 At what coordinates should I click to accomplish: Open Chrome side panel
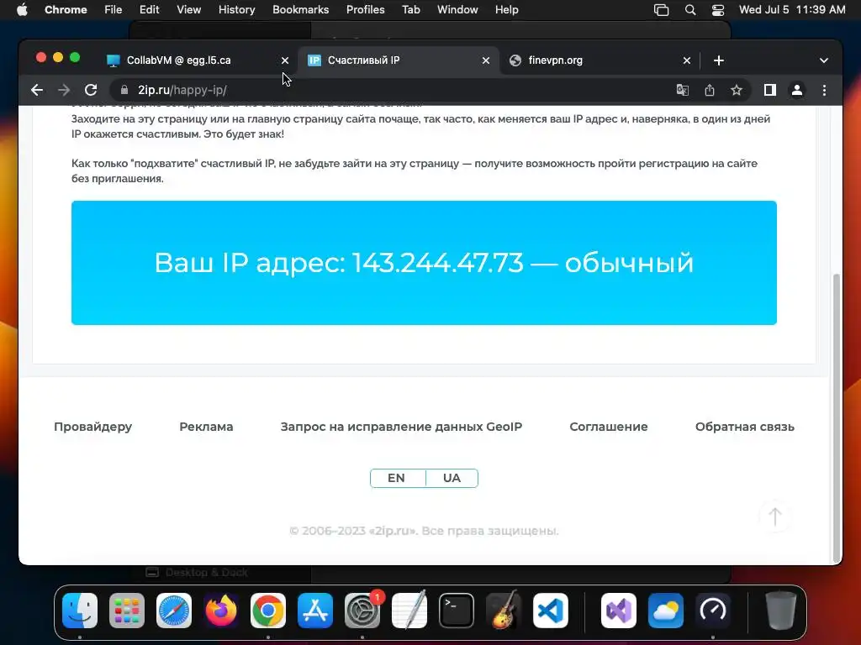click(x=770, y=90)
